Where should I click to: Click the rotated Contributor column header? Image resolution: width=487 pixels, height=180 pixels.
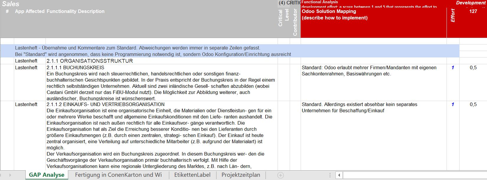[x=295, y=22]
